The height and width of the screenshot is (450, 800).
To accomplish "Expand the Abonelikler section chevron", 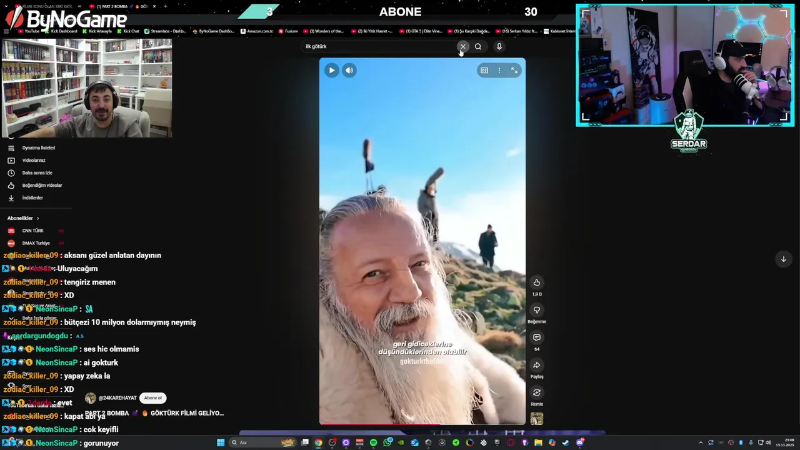I will (x=37, y=218).
